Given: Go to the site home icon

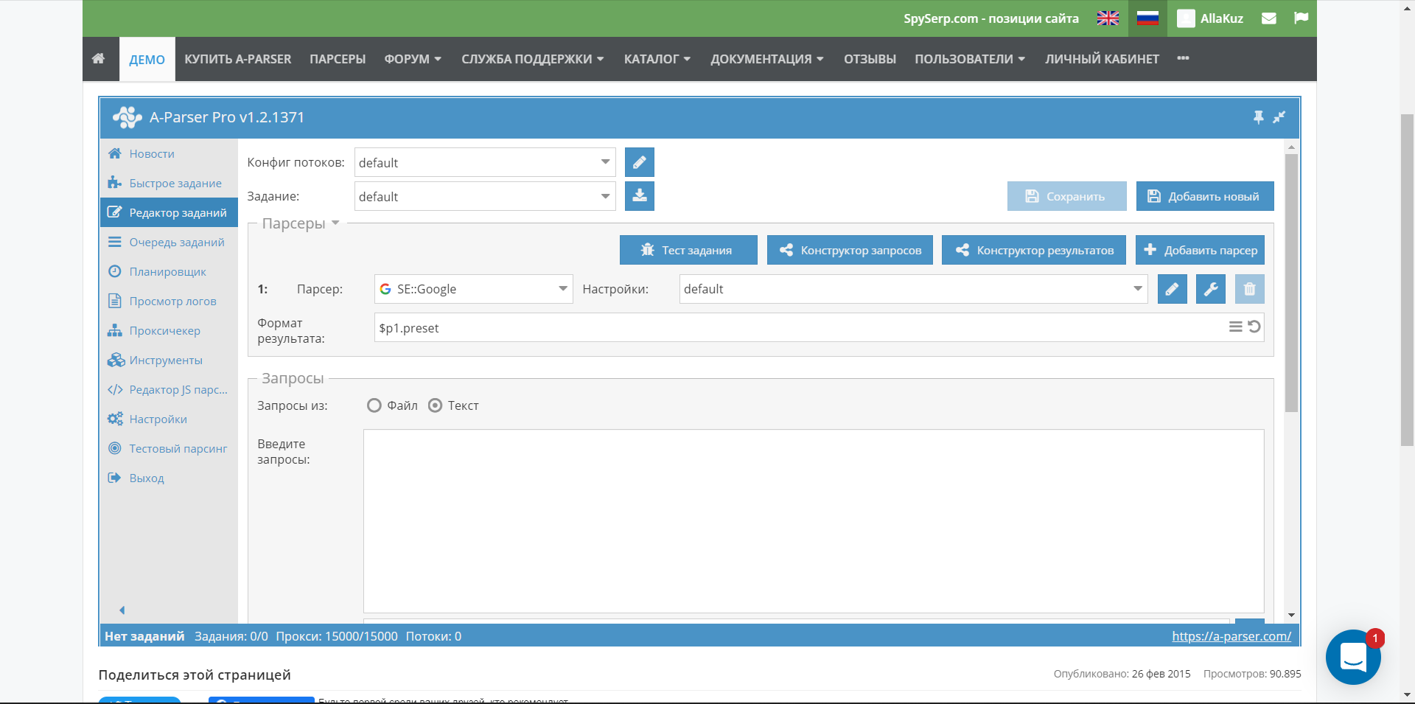Looking at the screenshot, I should [x=98, y=58].
